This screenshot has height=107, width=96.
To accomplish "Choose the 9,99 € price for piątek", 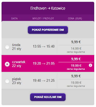I will coord(76,76).
